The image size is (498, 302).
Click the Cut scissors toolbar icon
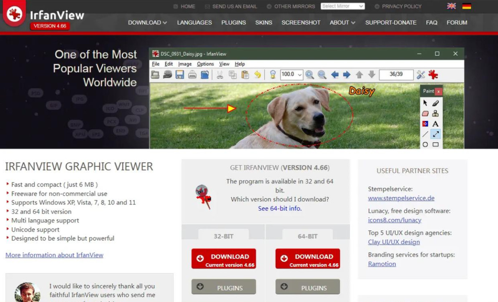click(x=220, y=75)
